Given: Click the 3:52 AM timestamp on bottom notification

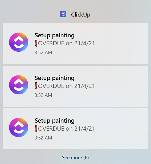Looking at the screenshot, I should 43,138.
